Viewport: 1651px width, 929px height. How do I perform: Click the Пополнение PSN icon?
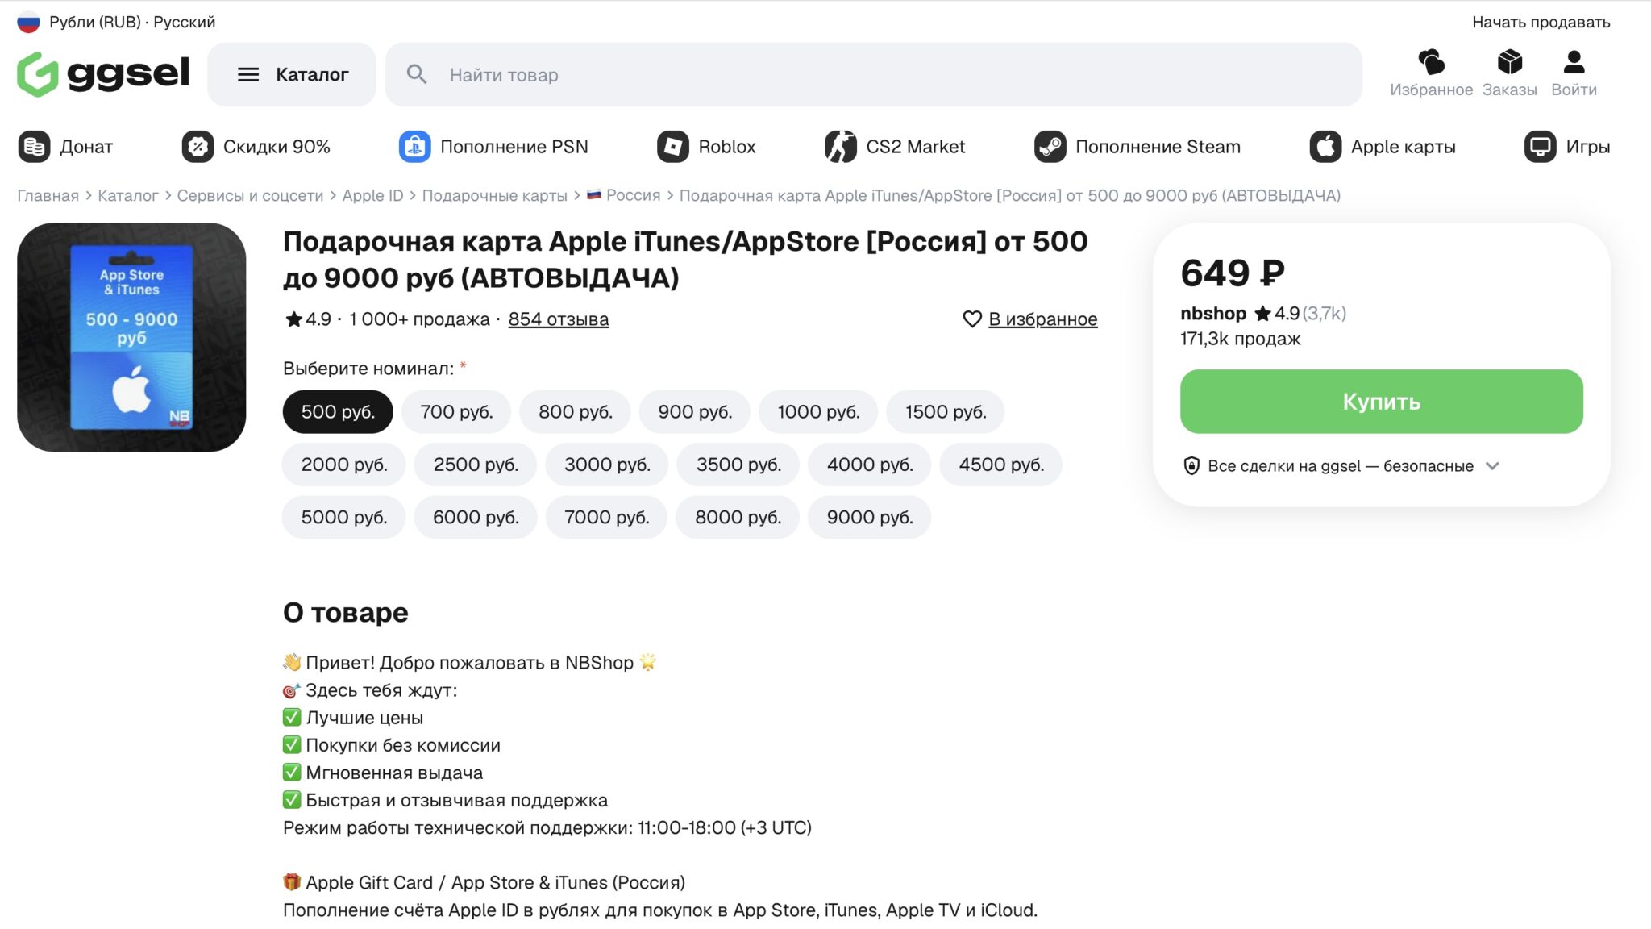click(x=414, y=147)
